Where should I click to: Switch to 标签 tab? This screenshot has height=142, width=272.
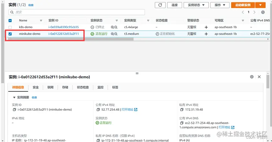coord(115,87)
